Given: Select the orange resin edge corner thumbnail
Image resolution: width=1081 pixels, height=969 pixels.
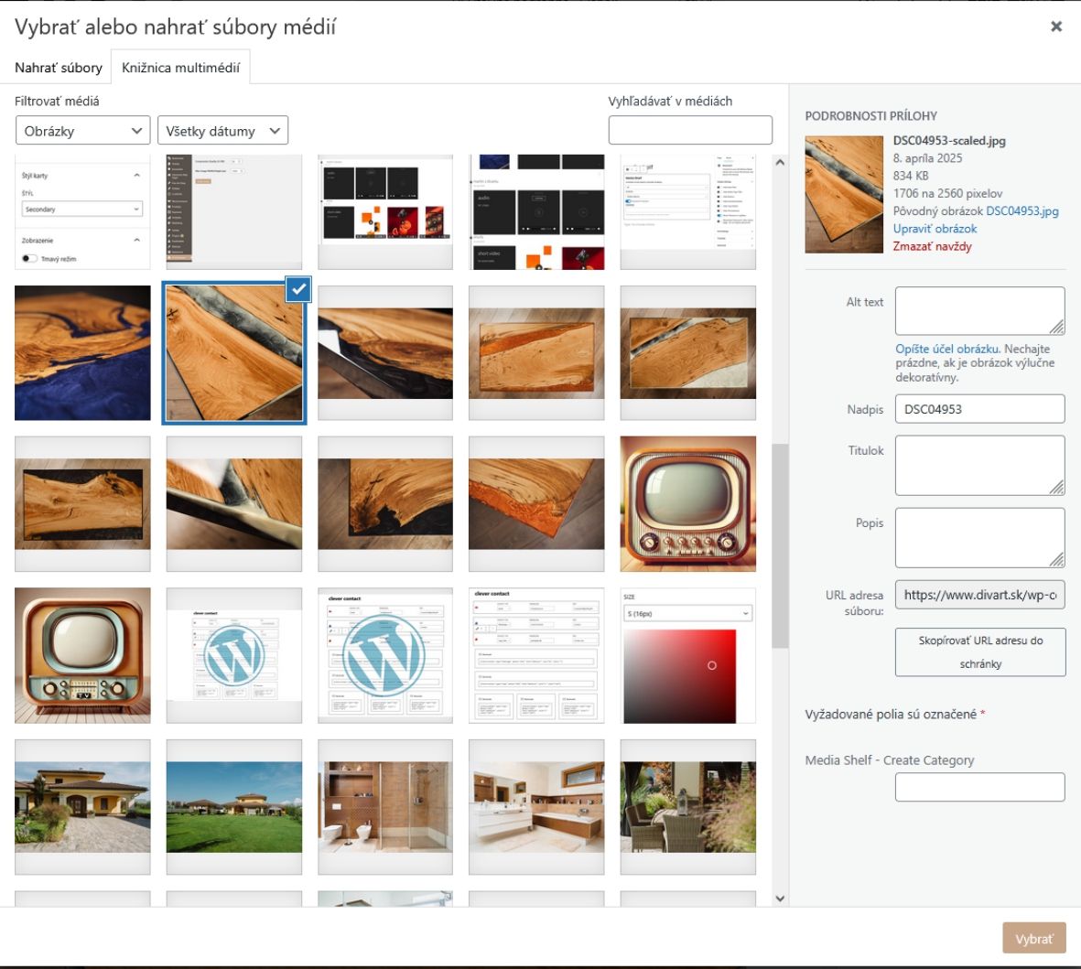Looking at the screenshot, I should pyautogui.click(x=536, y=504).
